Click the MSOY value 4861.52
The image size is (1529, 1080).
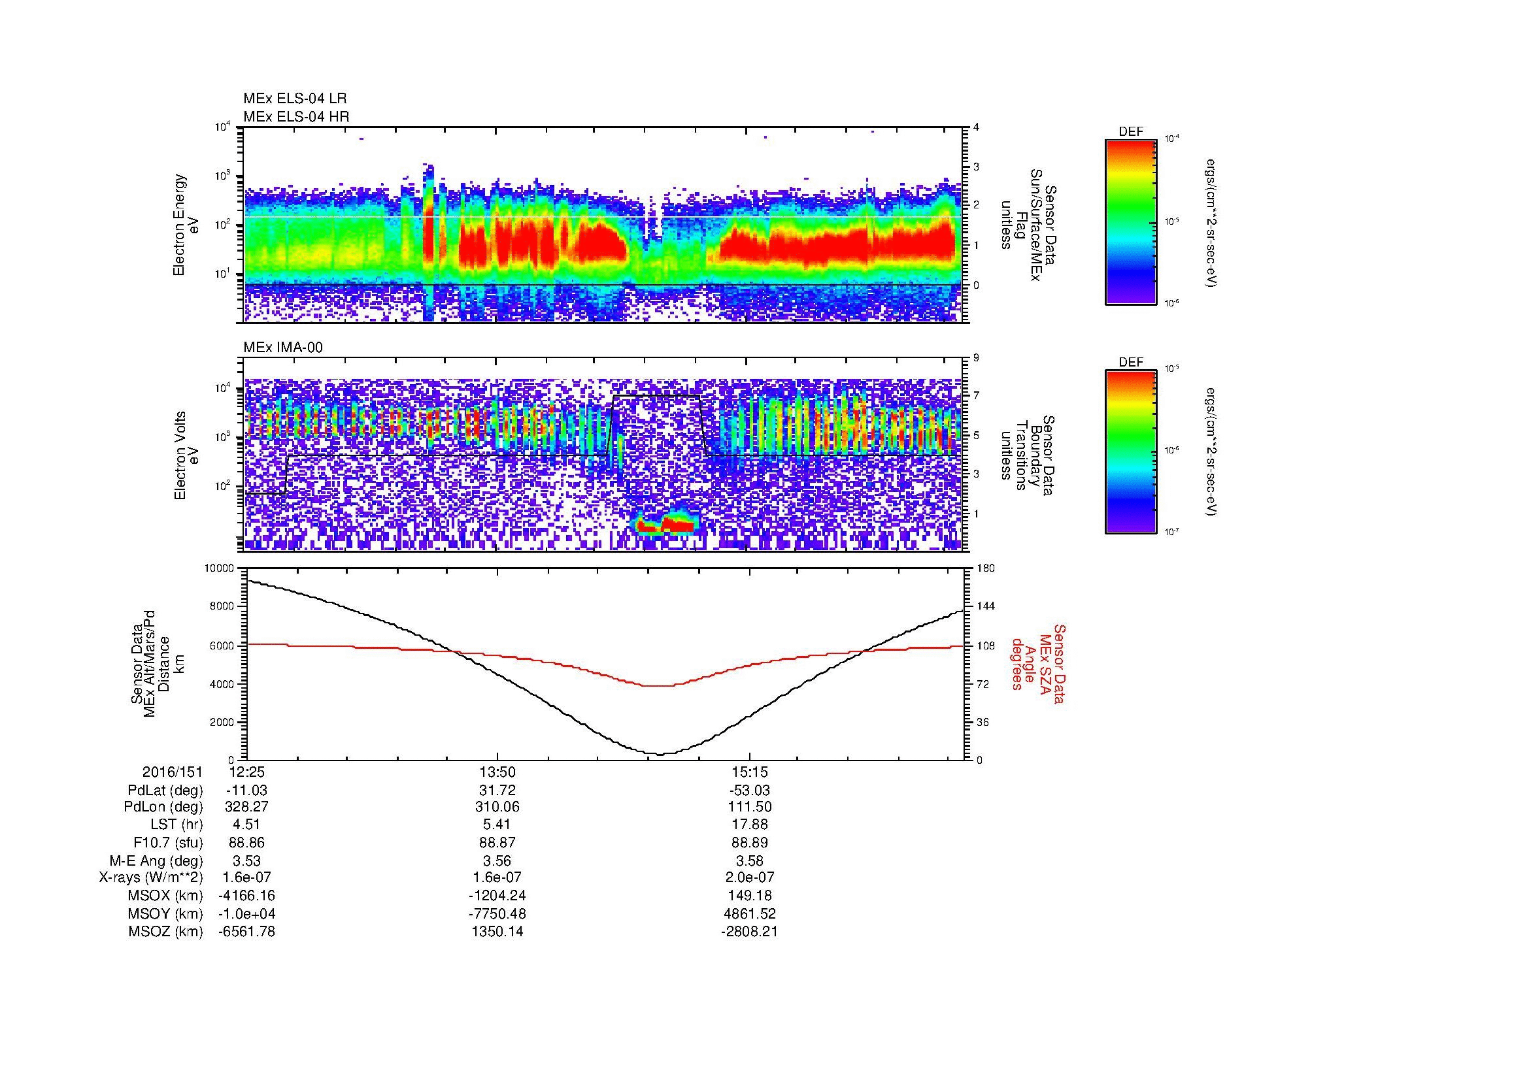[749, 913]
